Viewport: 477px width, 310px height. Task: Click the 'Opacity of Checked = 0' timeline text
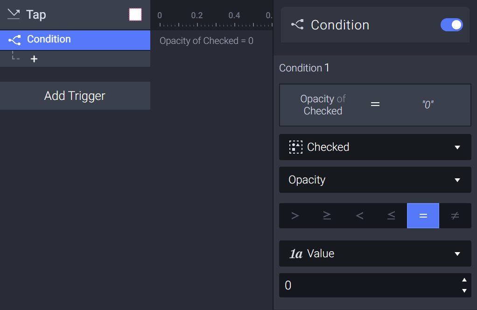tap(207, 41)
